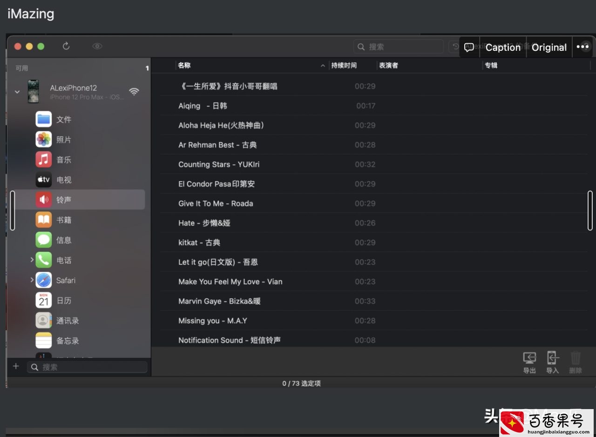Toggle the eye visibility icon in title bar
Viewport: 596px width, 437px height.
(97, 46)
